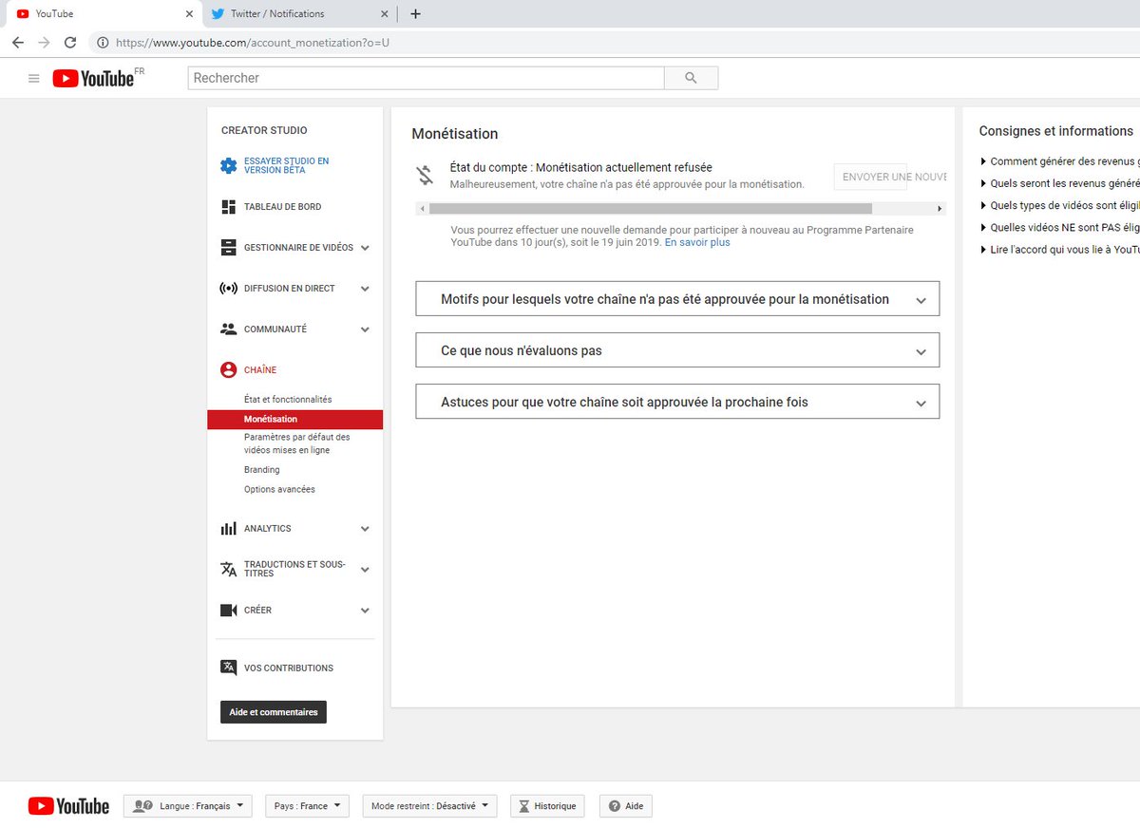Reload the page with refresh icon
The image size is (1140, 828).
click(70, 43)
